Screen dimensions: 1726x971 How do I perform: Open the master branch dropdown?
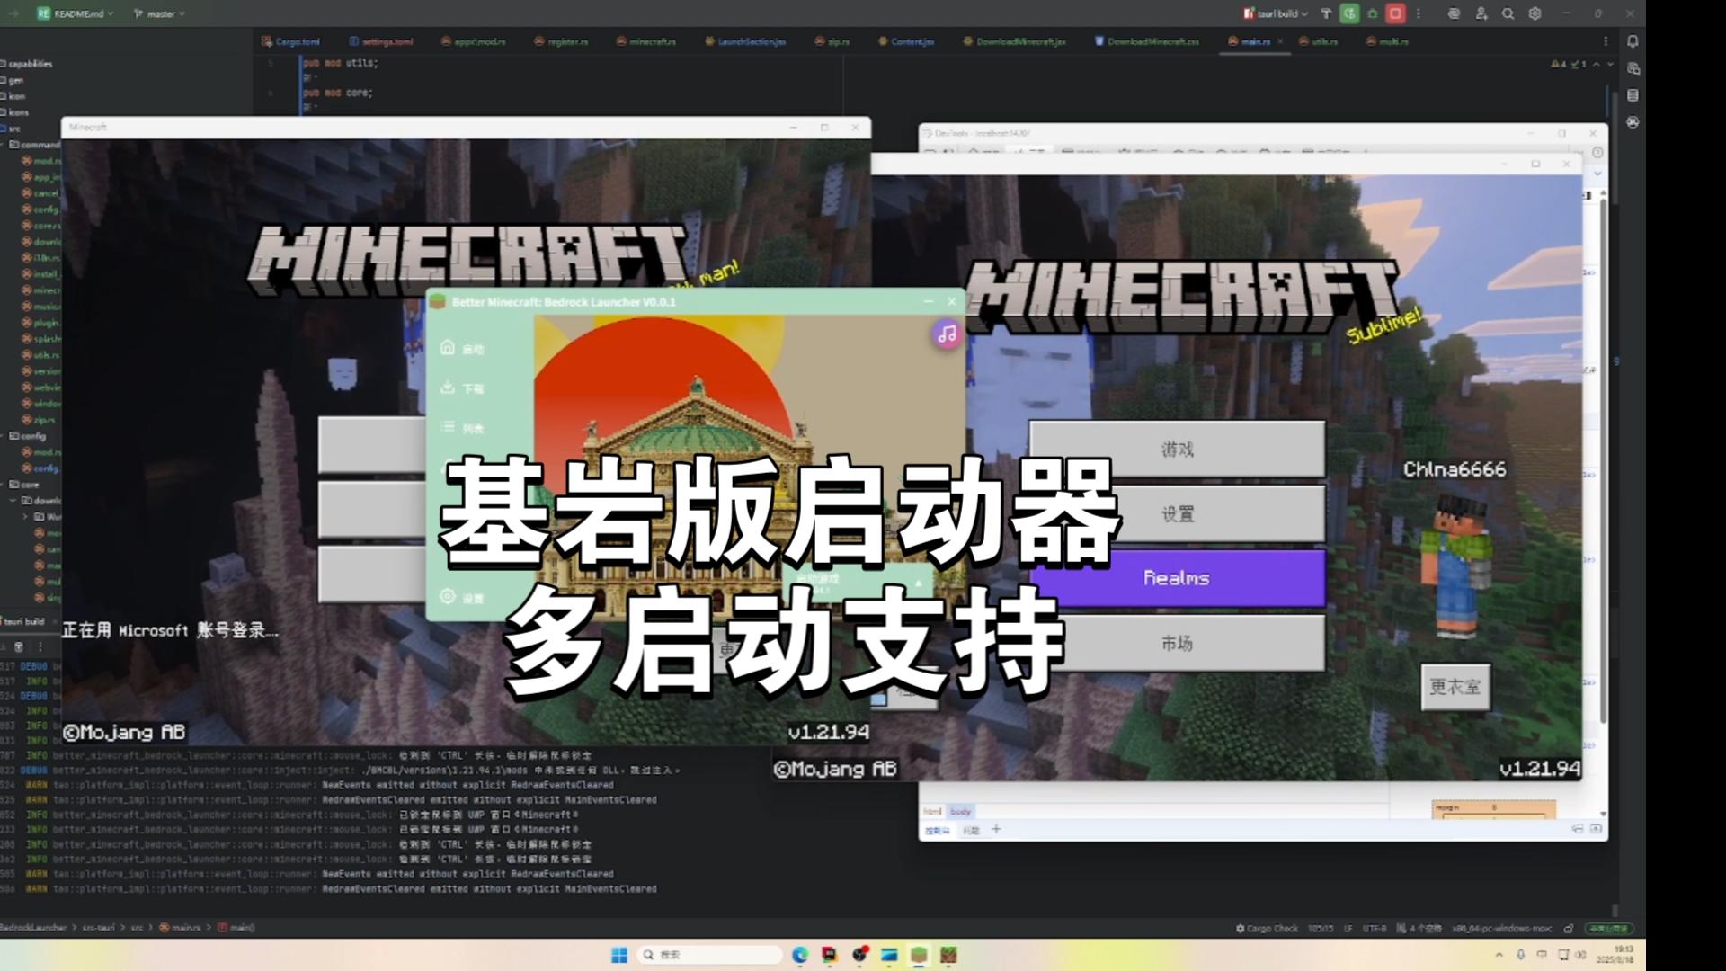click(159, 13)
